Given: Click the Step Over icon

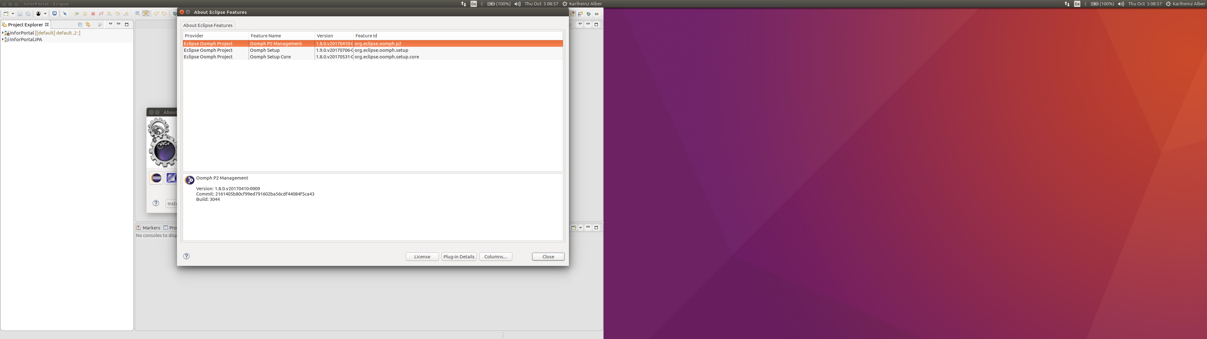Looking at the screenshot, I should click(118, 14).
